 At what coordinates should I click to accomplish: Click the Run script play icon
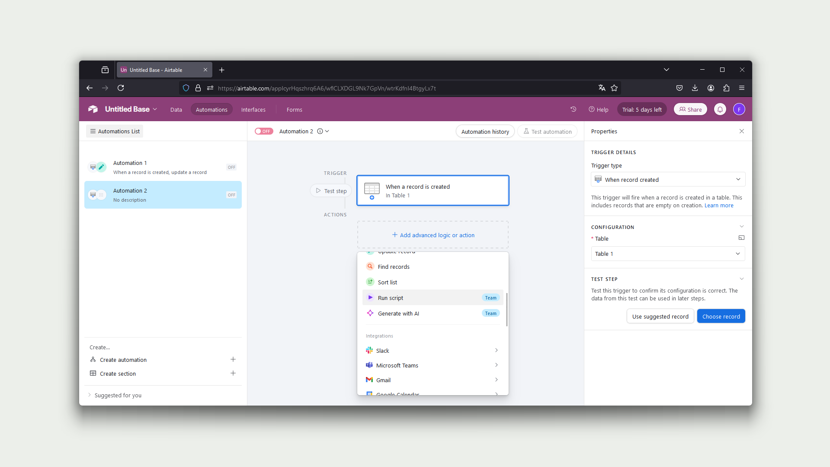click(370, 298)
